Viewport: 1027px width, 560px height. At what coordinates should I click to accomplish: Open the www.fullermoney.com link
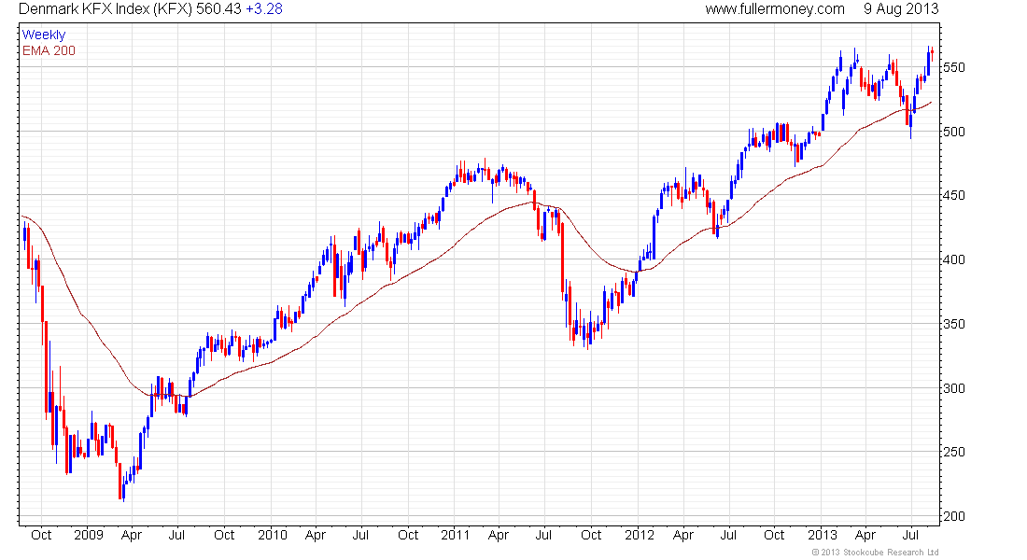775,9
